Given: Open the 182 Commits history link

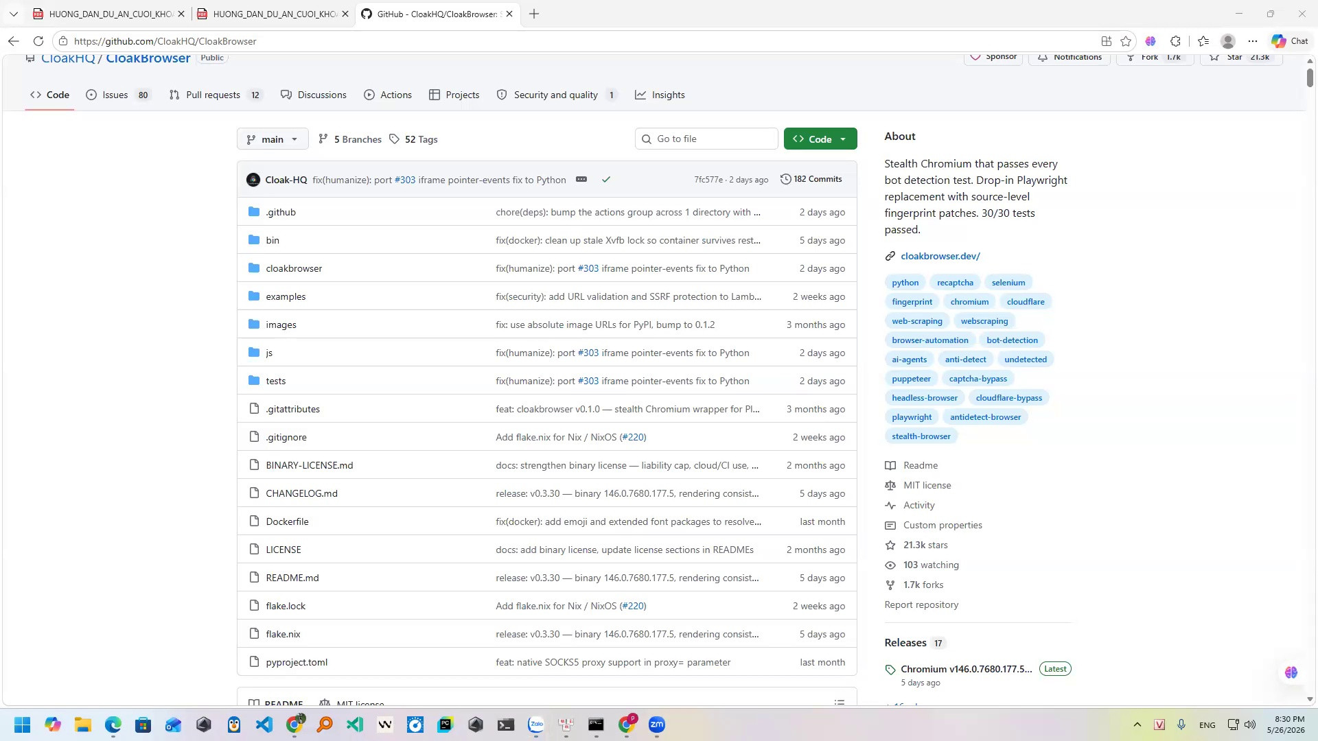Looking at the screenshot, I should click(x=811, y=179).
